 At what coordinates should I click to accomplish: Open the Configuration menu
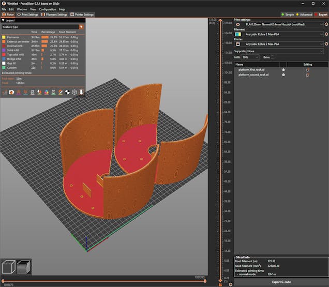click(x=48, y=9)
